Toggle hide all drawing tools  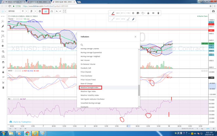coord(3,77)
